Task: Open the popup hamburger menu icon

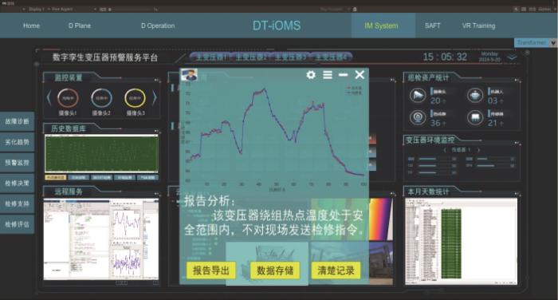Action: pos(328,75)
